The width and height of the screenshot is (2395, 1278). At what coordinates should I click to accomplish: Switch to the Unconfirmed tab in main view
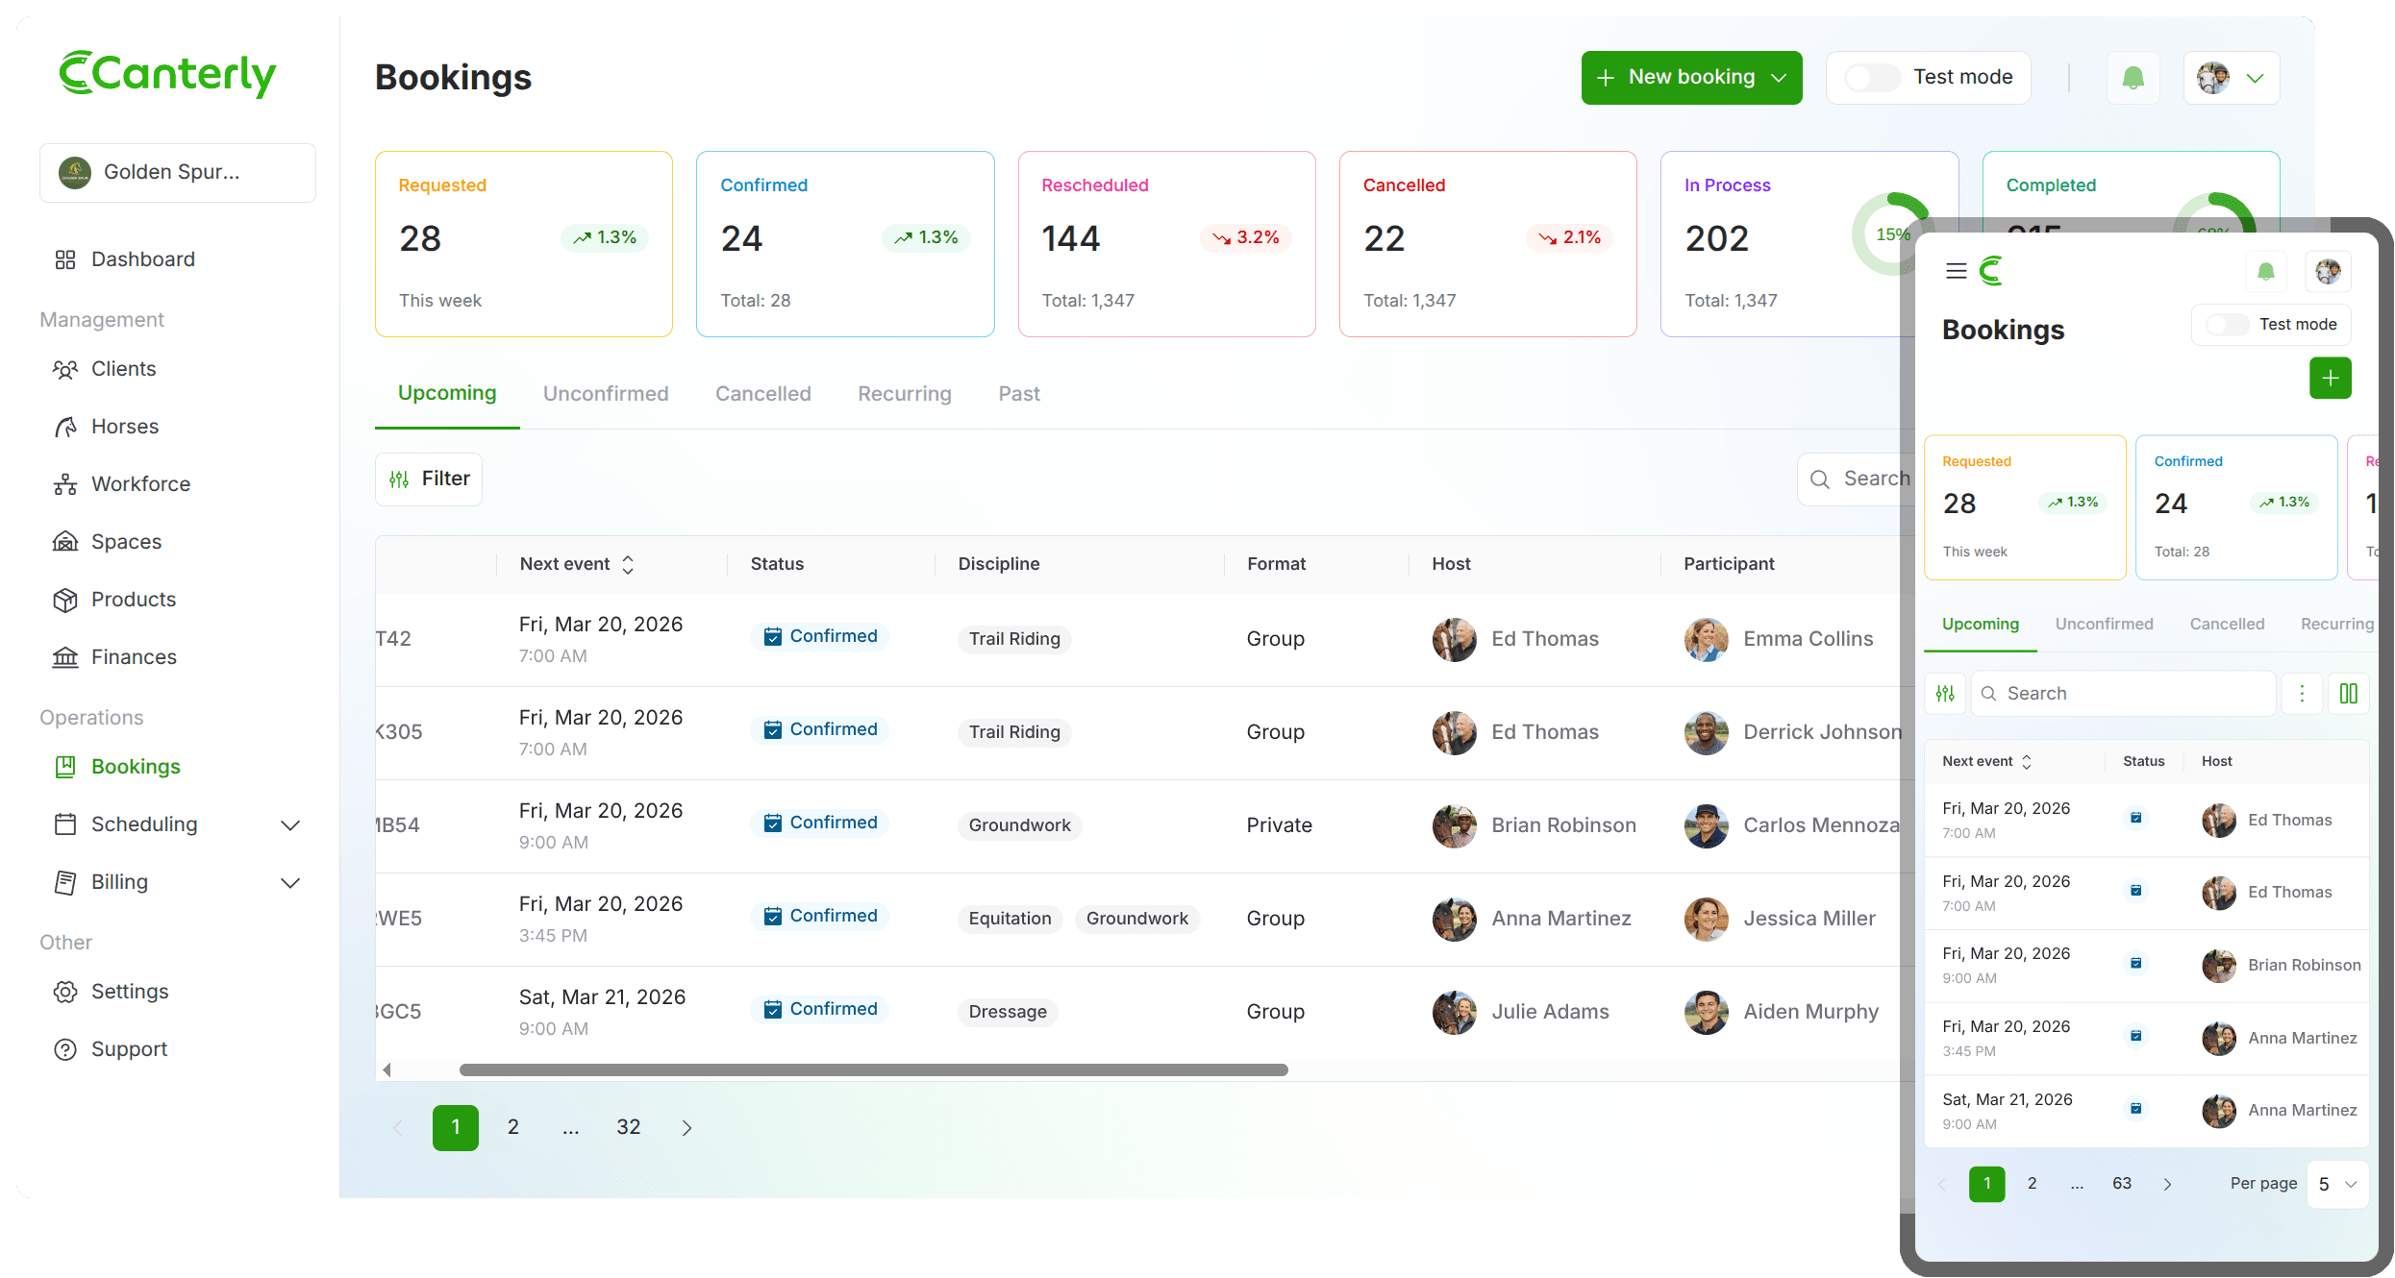[x=606, y=394]
